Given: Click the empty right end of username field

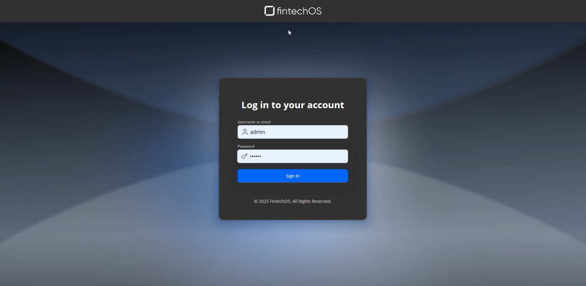Looking at the screenshot, I should 329,132.
